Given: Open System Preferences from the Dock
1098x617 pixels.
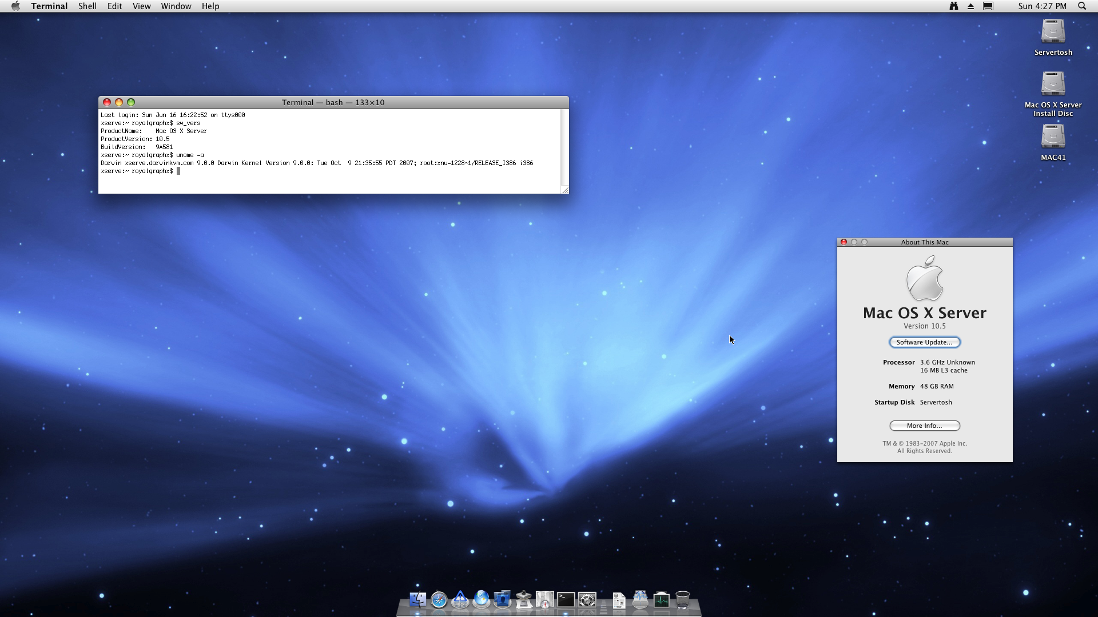Looking at the screenshot, I should point(587,600).
